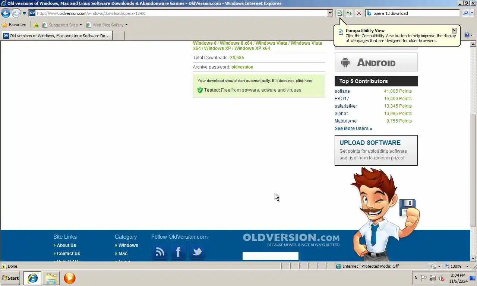Viewport: 477px width, 286px height.
Task: Expand the address bar URL dropdown
Action: 330,13
